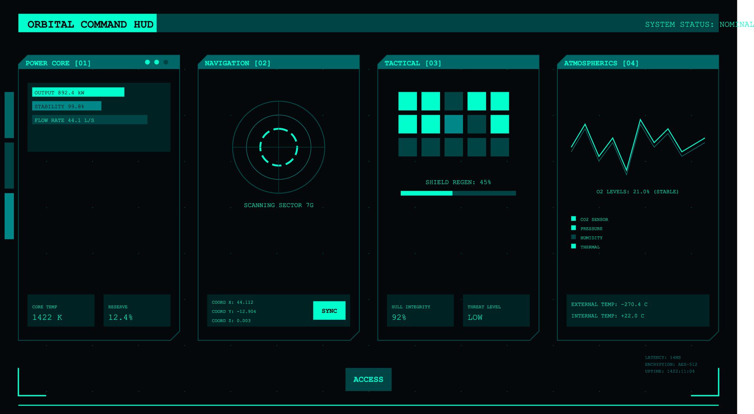Click the INTERNAL TEMP: +22.0 C reading
The width and height of the screenshot is (754, 414).
608,316
